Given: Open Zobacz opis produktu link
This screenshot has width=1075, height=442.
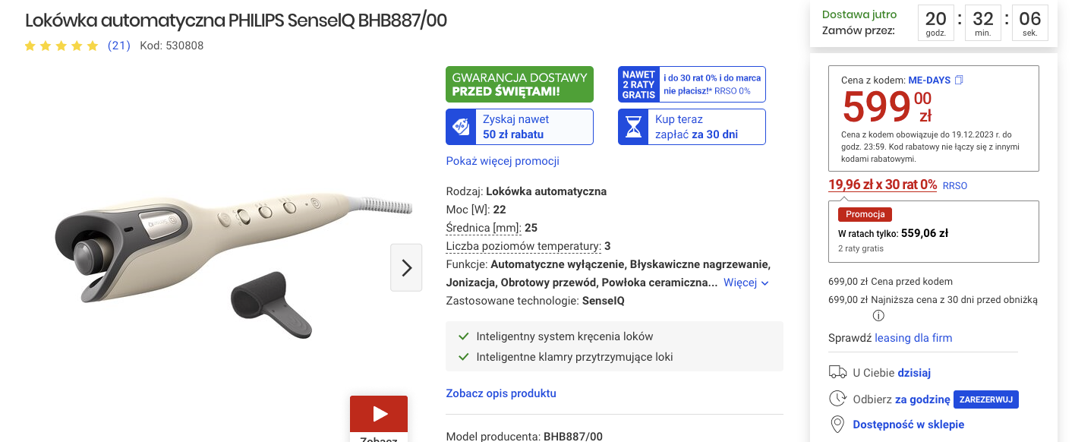Looking at the screenshot, I should point(501,393).
